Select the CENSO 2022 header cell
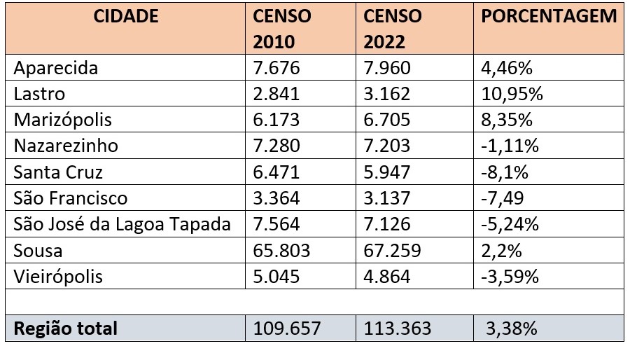630x346 pixels. tap(391, 29)
